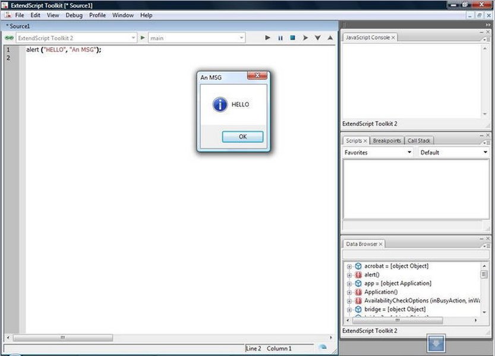The height and width of the screenshot is (356, 495).
Task: Click the status bar icon beside Column 1
Action: [x=323, y=347]
